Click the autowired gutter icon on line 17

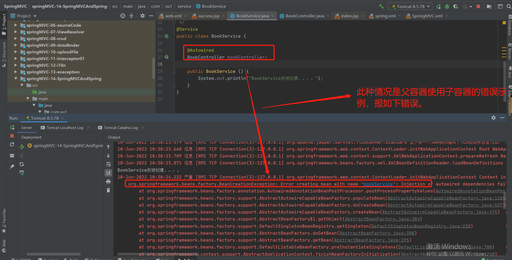[x=167, y=57]
